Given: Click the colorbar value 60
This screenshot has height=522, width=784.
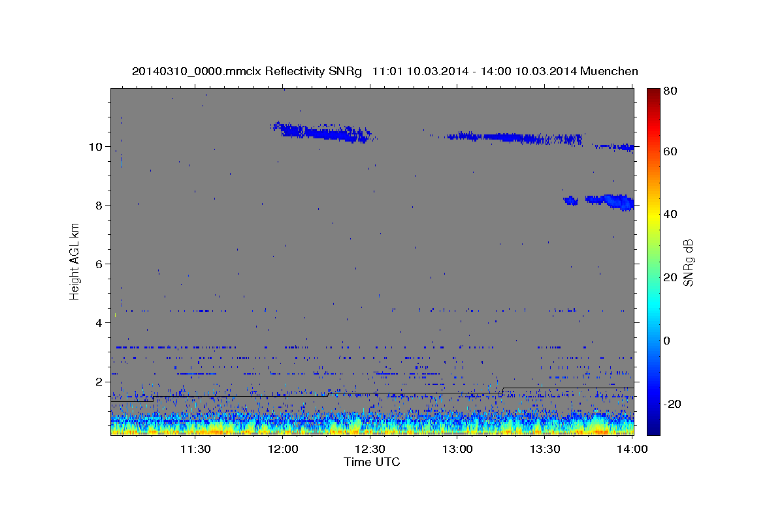Looking at the screenshot, I should click(x=671, y=151).
